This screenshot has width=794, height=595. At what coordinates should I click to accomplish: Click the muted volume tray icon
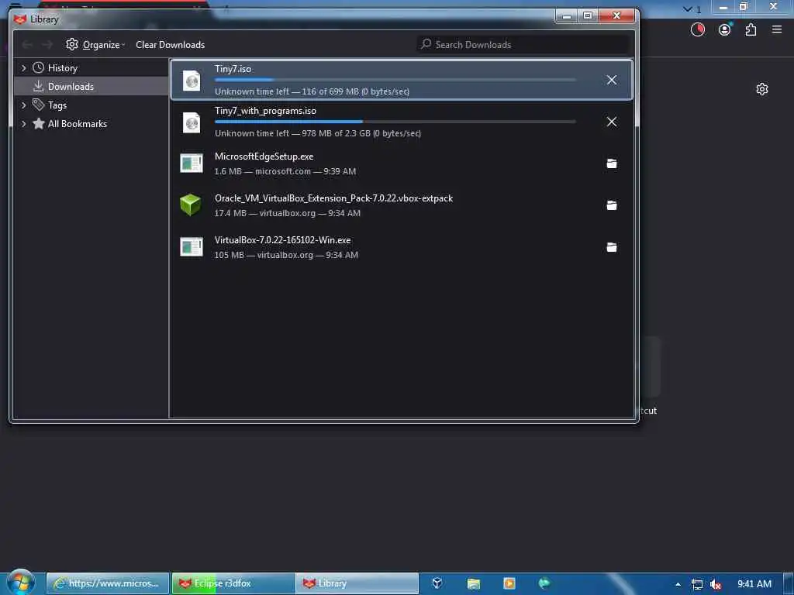pos(716,584)
